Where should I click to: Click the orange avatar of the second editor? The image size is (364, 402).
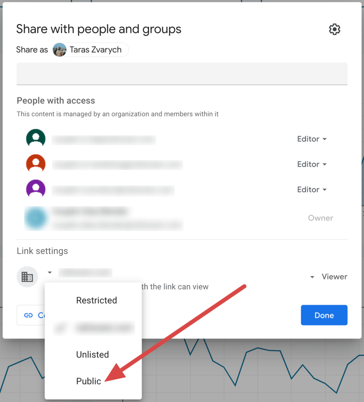click(36, 164)
